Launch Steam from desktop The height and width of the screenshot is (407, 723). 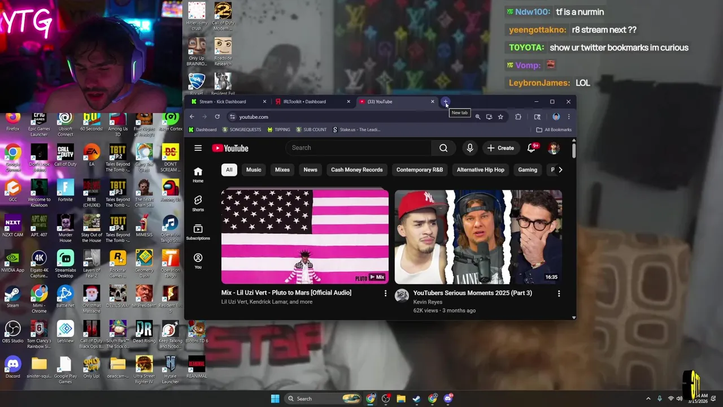coord(12,297)
